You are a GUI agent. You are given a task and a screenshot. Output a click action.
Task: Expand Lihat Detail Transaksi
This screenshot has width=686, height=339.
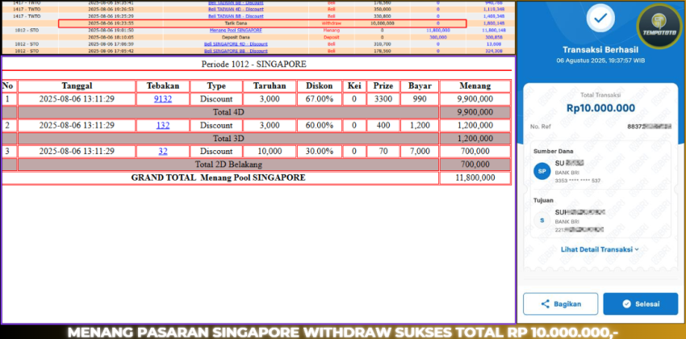coord(600,249)
